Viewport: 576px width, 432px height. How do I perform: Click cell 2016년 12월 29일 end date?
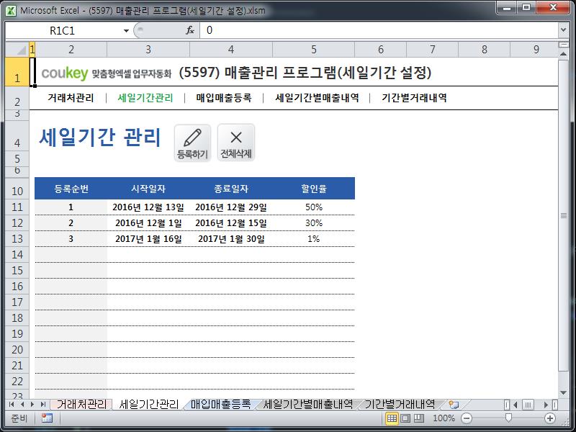pos(231,207)
